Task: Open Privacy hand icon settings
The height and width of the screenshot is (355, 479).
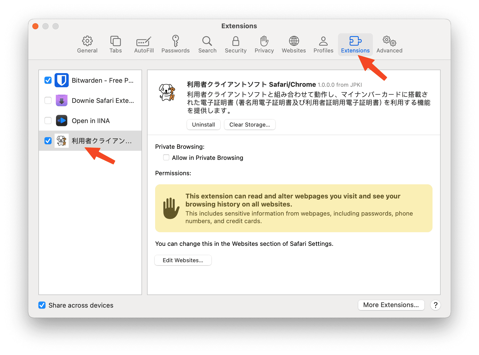Action: (x=264, y=44)
